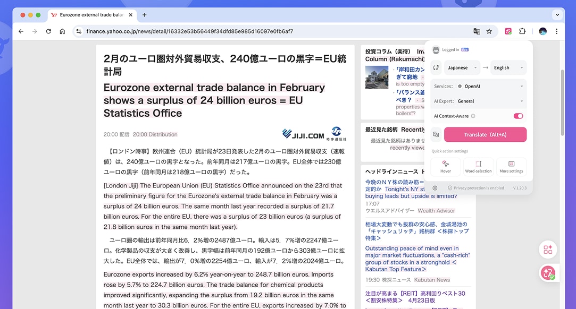
Task: Swap source and target languages icon
Action: tap(436, 68)
